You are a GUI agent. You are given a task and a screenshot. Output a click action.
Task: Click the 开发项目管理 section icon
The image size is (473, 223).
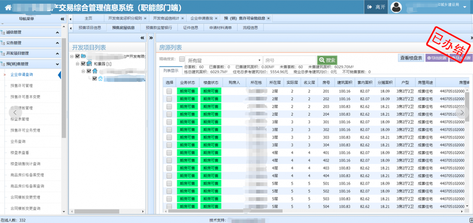coord(3,53)
